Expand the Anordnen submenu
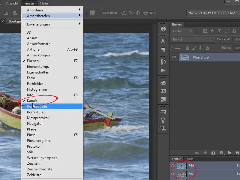Viewport: 240px width, 180px height. (x=52, y=10)
